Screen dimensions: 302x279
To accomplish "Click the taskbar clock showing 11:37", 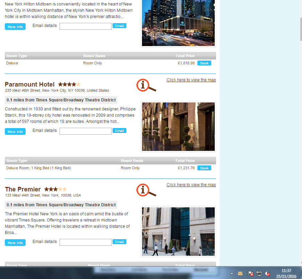I will point(286,273).
